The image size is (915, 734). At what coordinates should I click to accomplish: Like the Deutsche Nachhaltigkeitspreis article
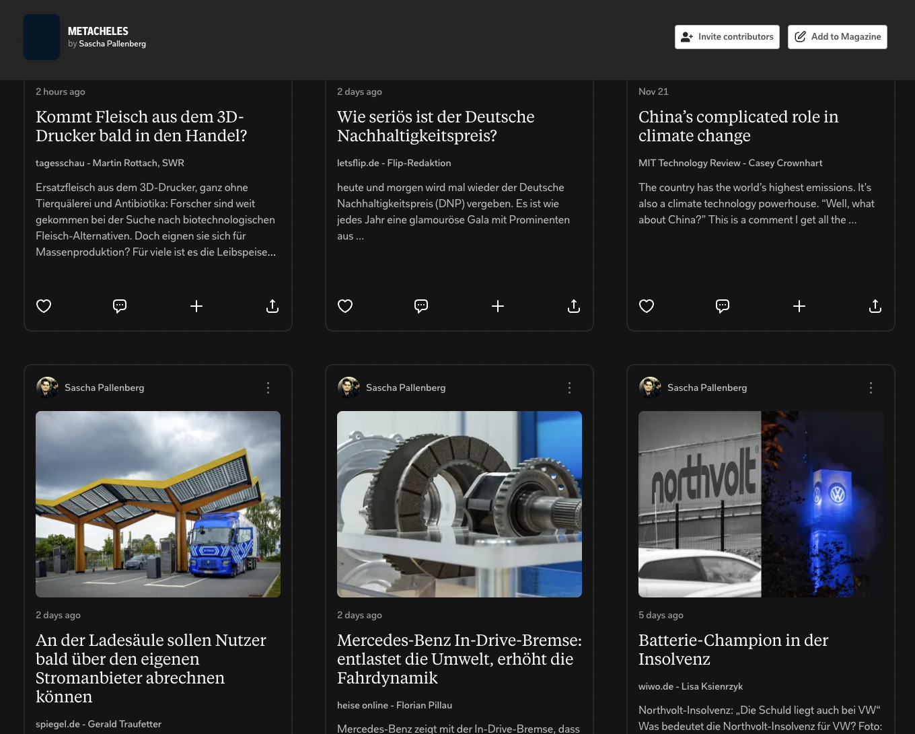click(345, 306)
